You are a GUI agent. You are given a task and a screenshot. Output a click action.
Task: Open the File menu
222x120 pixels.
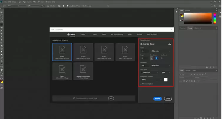coord(6,2)
